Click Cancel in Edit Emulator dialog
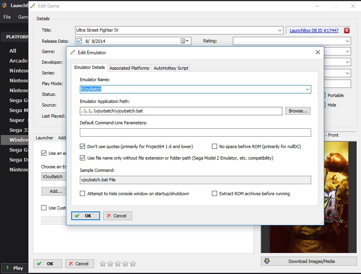The width and height of the screenshot is (361, 274). 117,216
